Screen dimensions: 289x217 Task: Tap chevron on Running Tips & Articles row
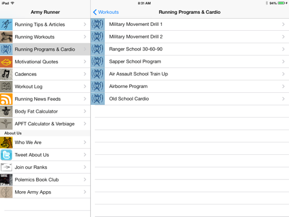85,25
